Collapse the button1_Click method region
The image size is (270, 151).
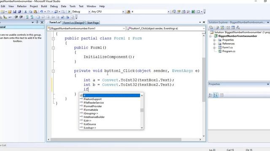[54, 71]
